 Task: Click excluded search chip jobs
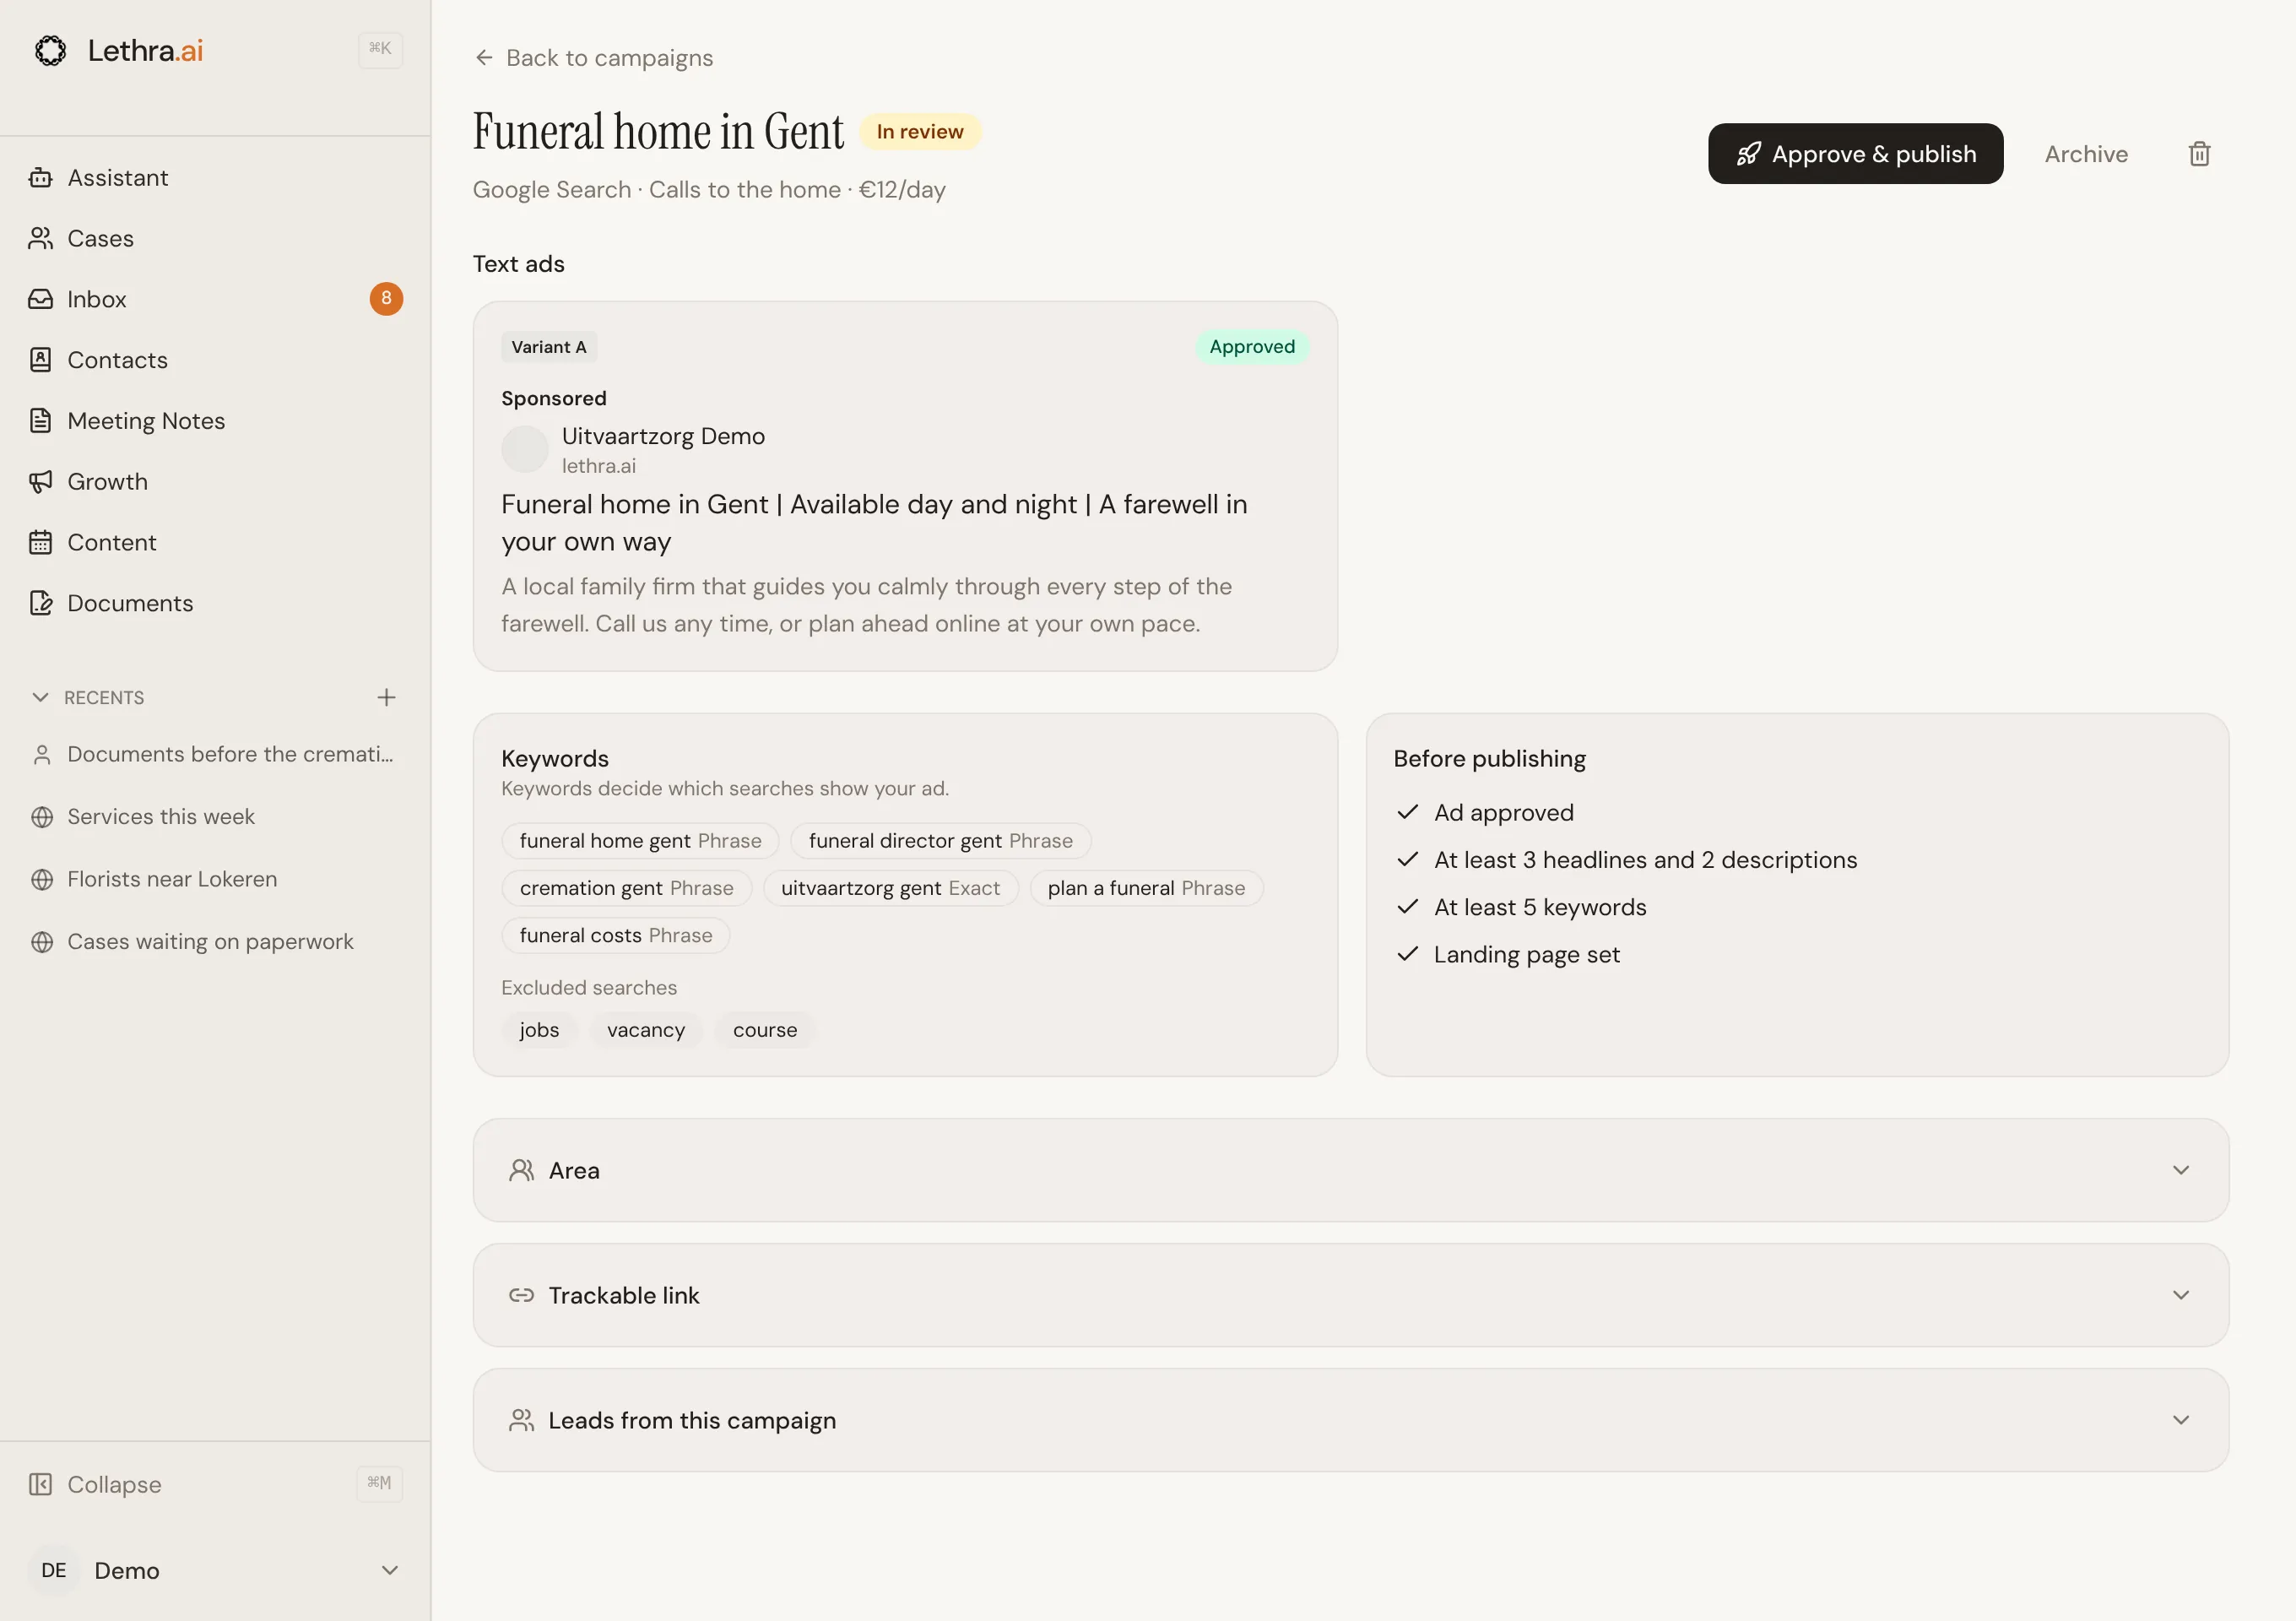click(x=539, y=1030)
